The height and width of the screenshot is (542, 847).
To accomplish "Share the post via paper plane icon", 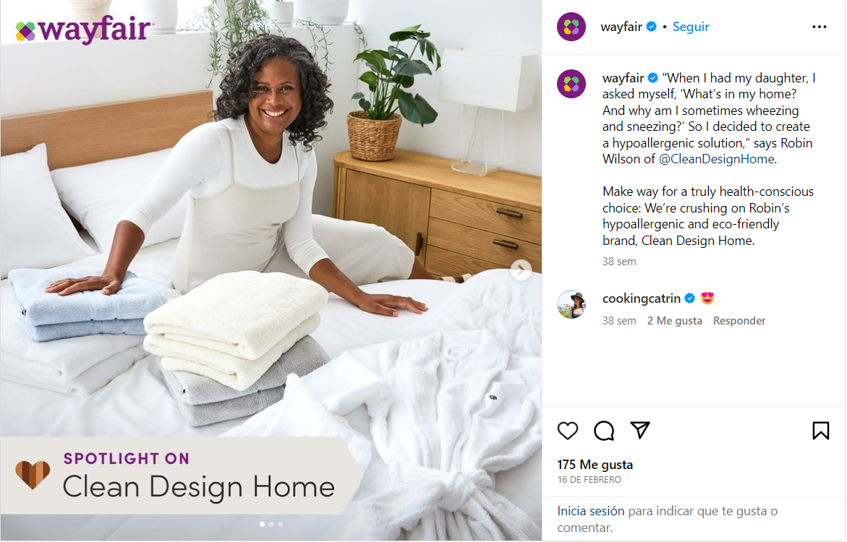I will [640, 430].
